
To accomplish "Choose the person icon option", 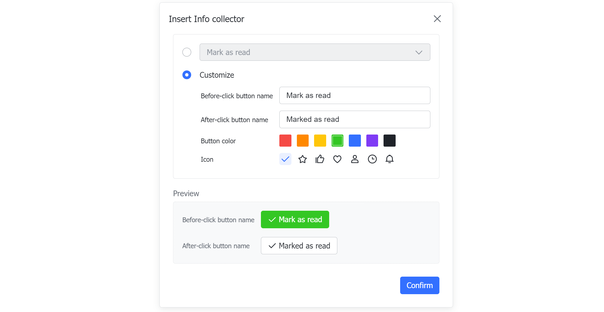I will (355, 159).
